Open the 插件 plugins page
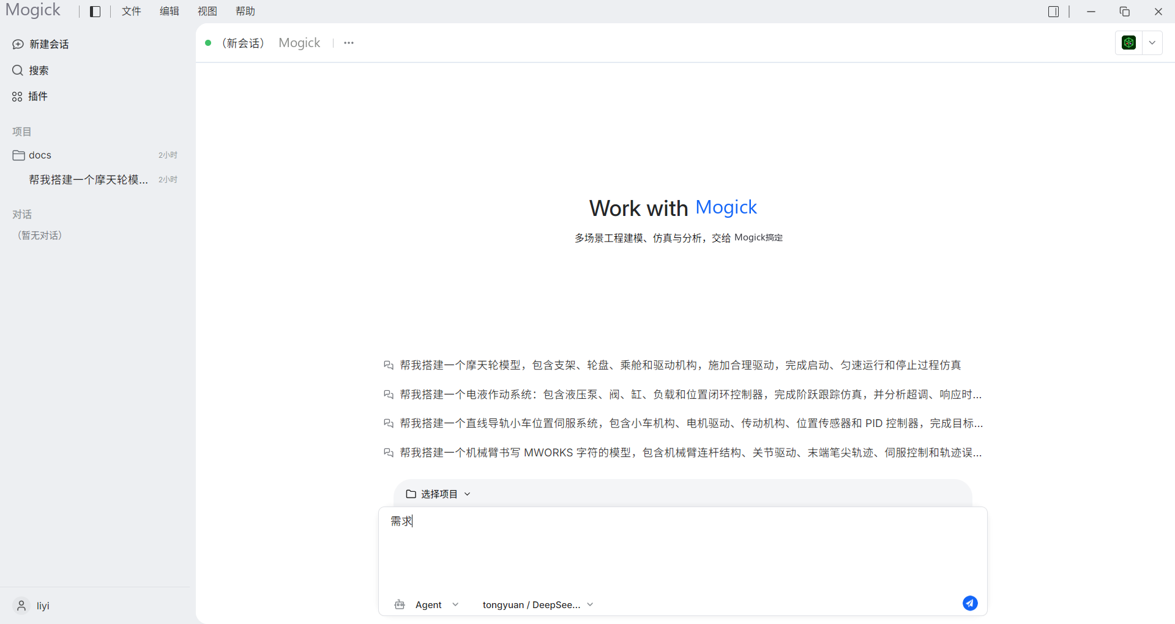Image resolution: width=1175 pixels, height=624 pixels. point(30,96)
